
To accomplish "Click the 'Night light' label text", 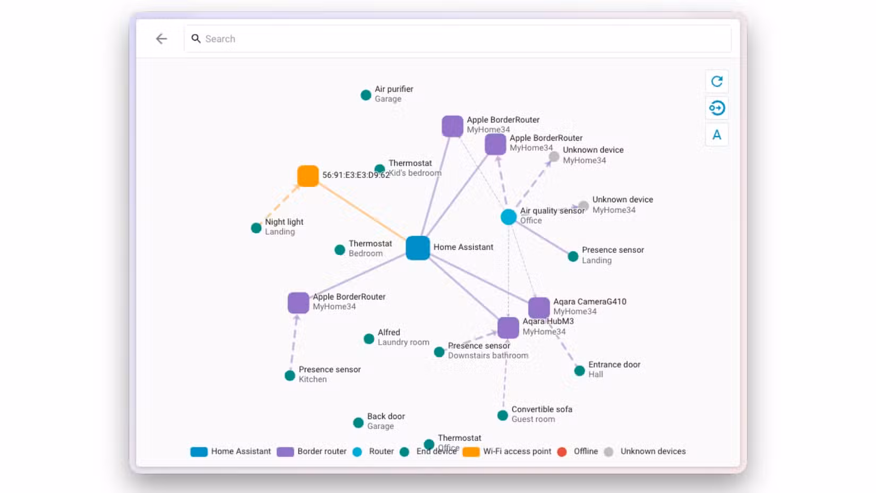I will tap(284, 222).
